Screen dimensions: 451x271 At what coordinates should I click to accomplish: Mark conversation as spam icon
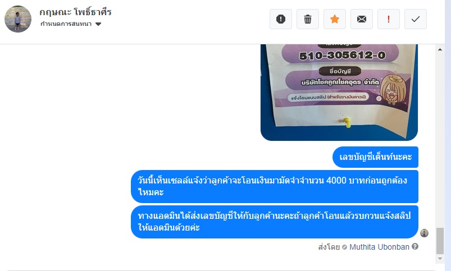[280, 19]
